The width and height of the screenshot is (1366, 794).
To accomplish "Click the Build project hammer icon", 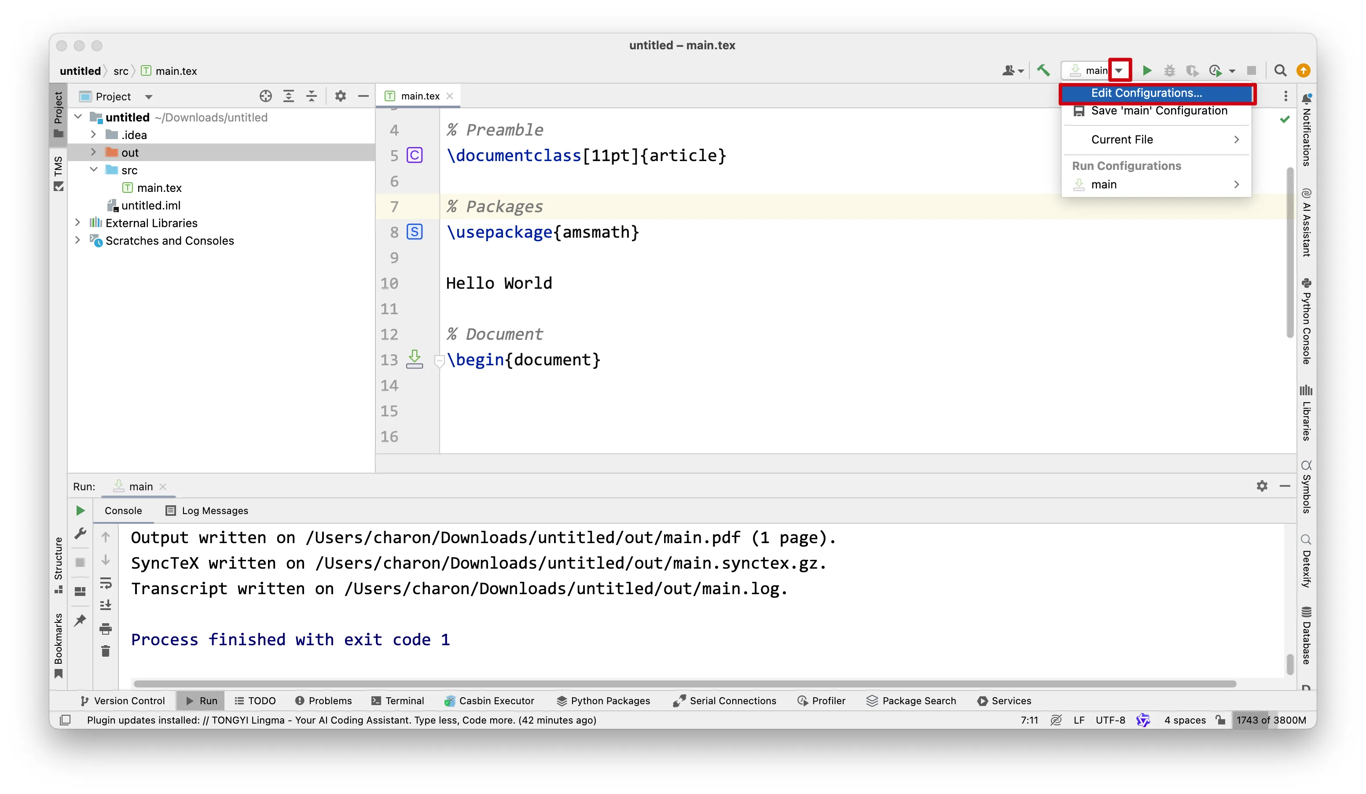I will (1043, 70).
